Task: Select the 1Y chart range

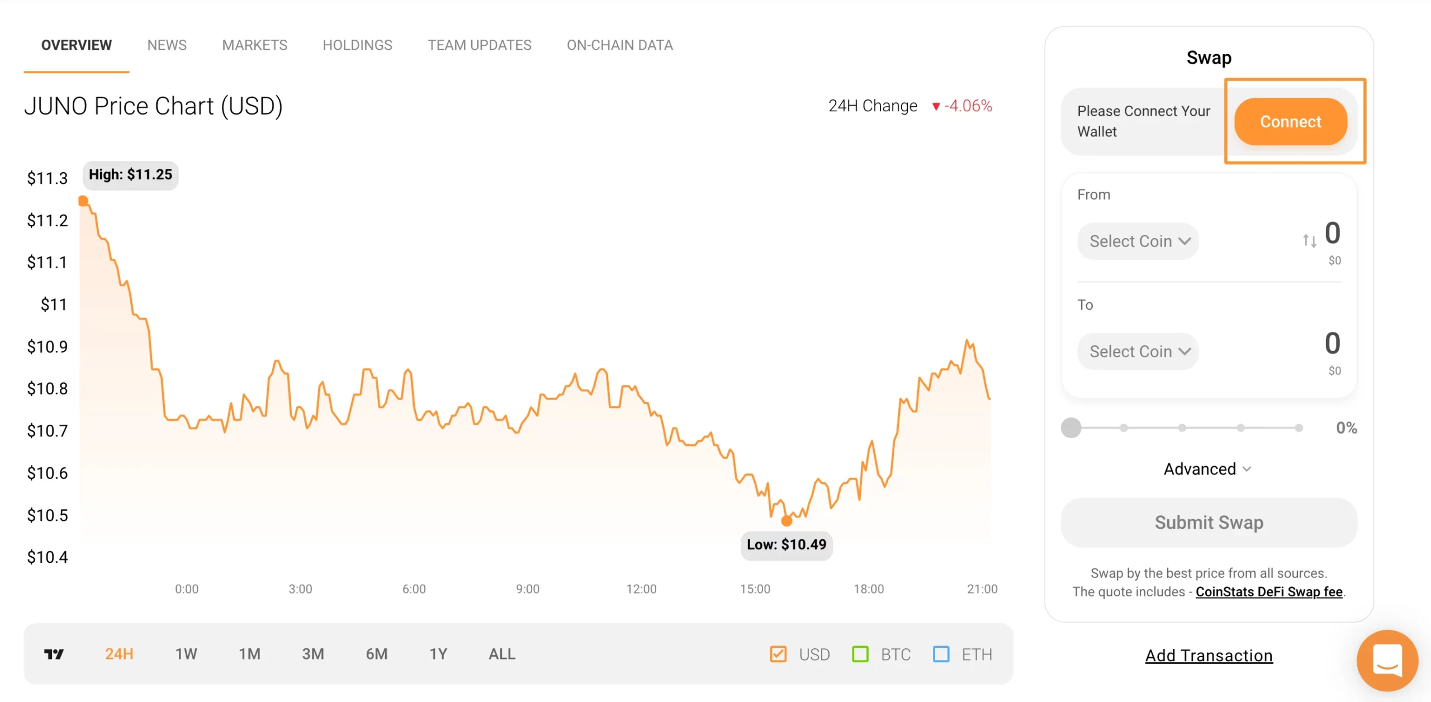Action: point(438,654)
